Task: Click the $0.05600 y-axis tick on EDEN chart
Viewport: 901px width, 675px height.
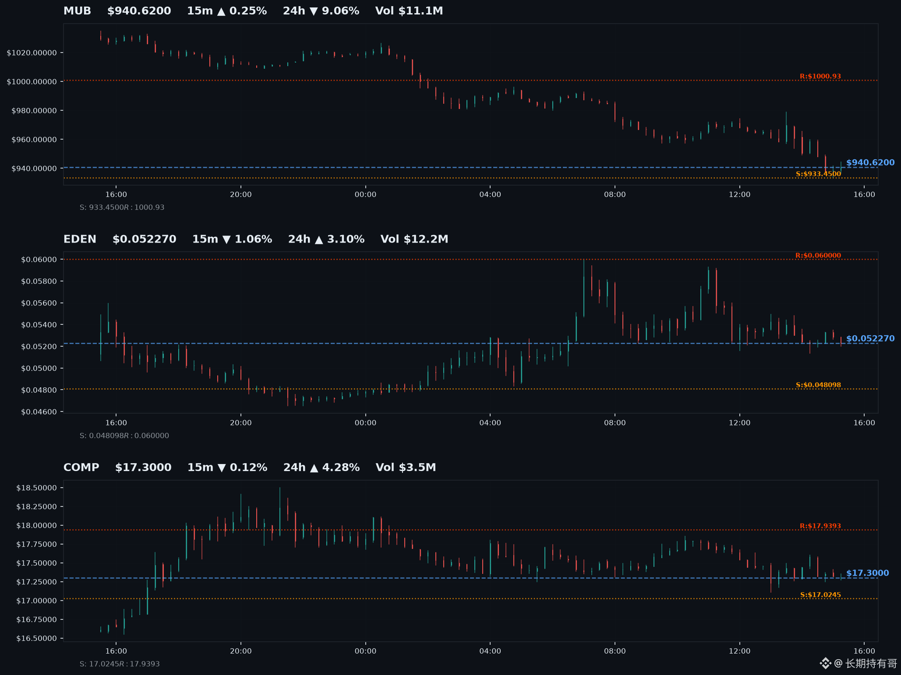Action: 39,303
